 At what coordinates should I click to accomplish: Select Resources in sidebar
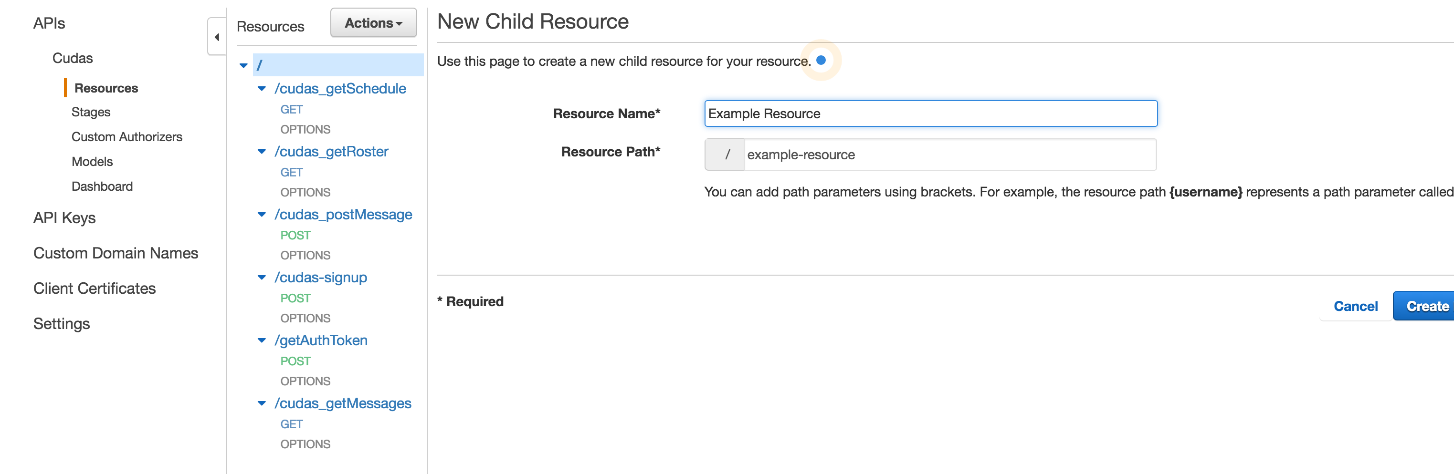point(106,89)
